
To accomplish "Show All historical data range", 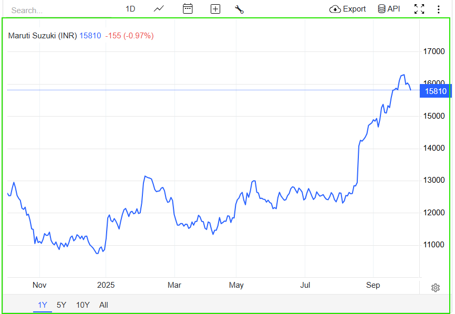I will coord(104,305).
